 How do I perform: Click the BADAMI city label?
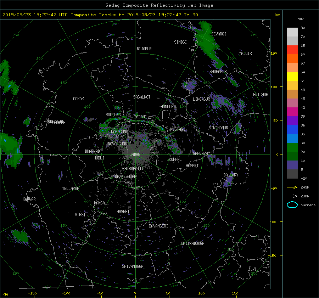[x=140, y=117]
